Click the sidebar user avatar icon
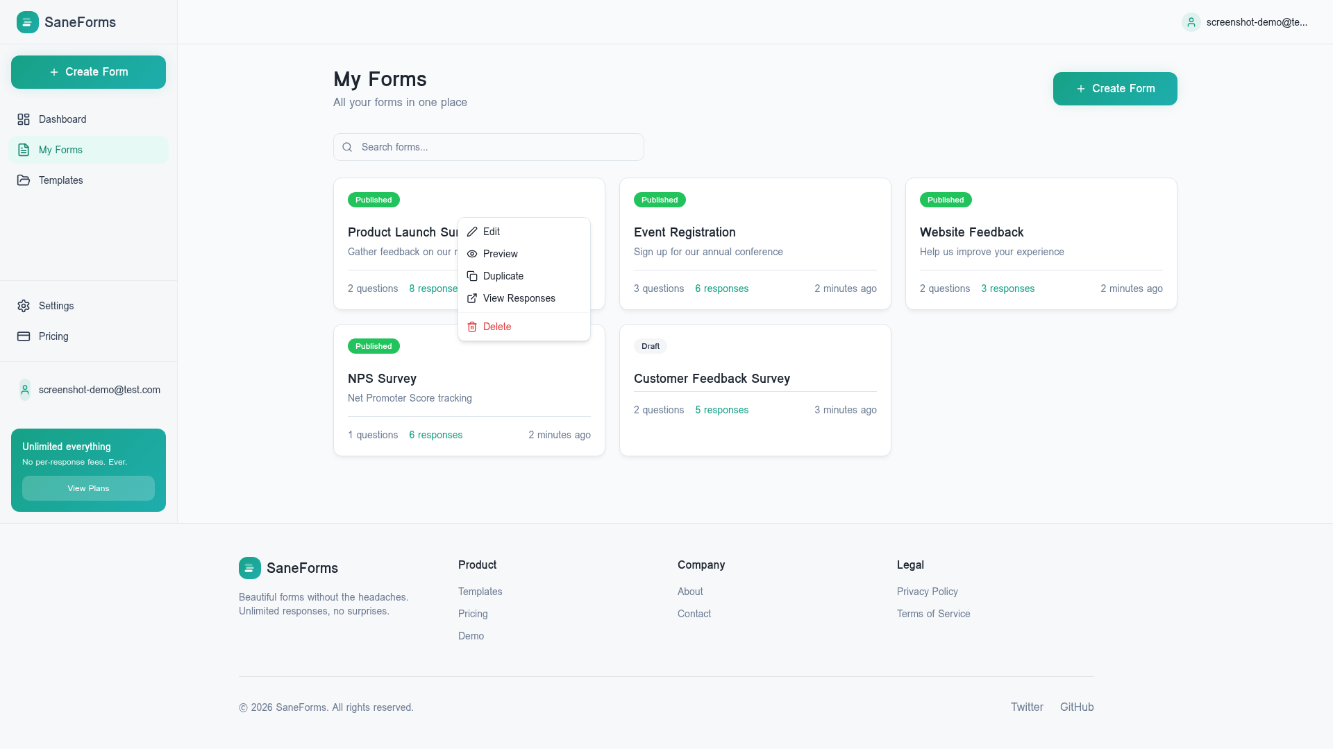Image resolution: width=1333 pixels, height=749 pixels. click(x=25, y=390)
